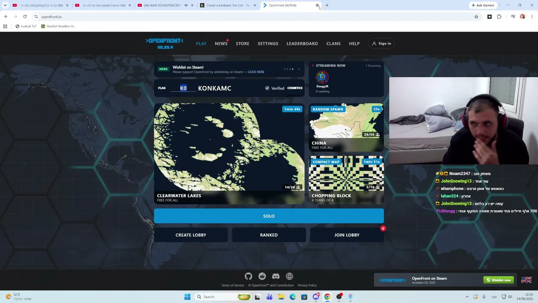Reload the openfront.io page
538x303 pixels.
[x=25, y=16]
